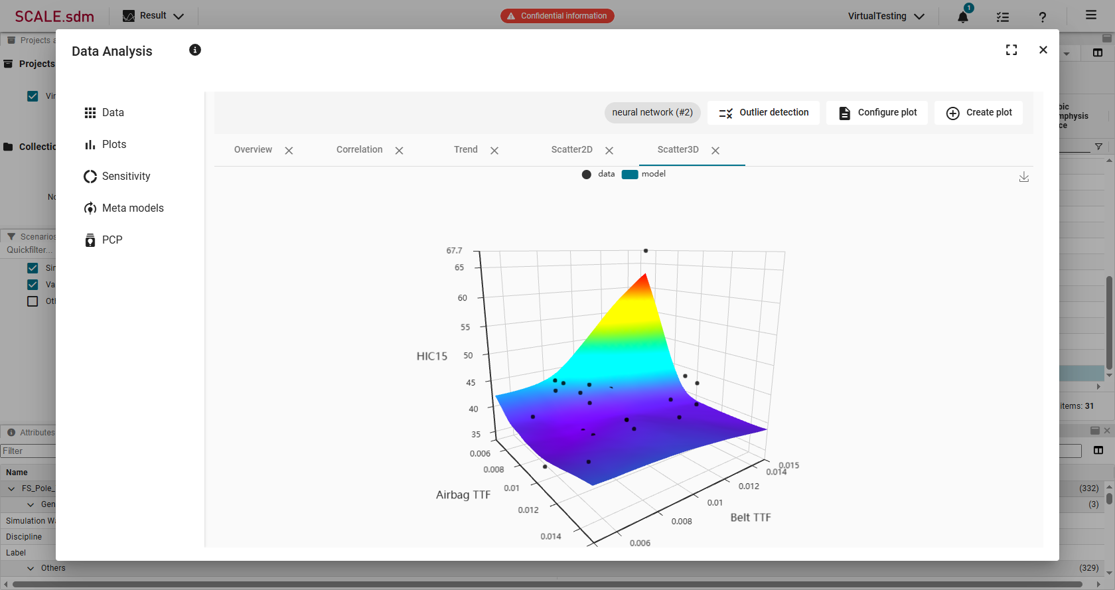Viewport: 1115px width, 590px height.
Task: Open the PCP section
Action: click(x=104, y=240)
